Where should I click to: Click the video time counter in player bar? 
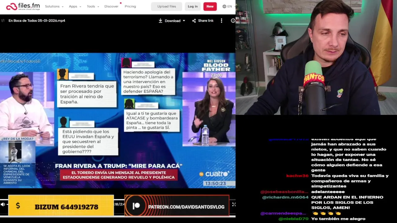(x=119, y=204)
